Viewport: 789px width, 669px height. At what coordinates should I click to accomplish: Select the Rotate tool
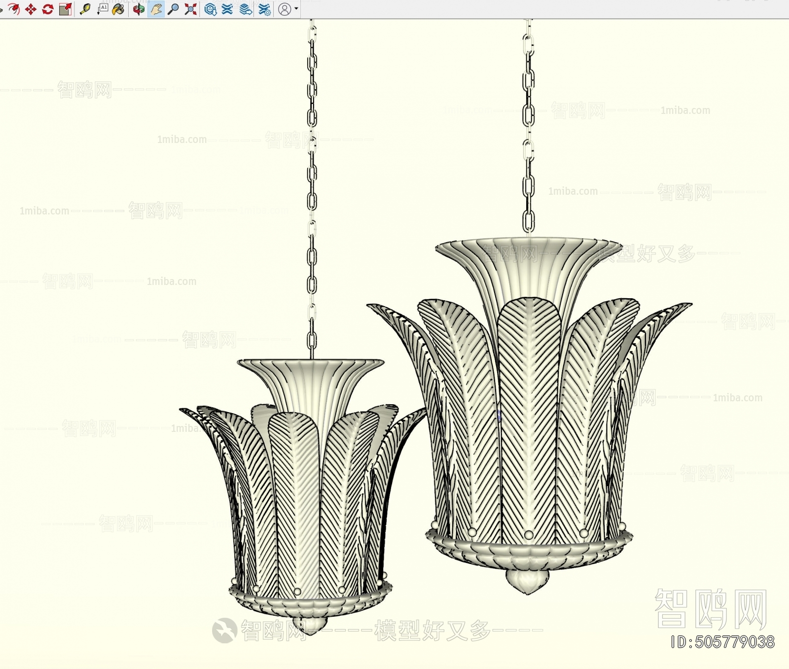click(48, 9)
